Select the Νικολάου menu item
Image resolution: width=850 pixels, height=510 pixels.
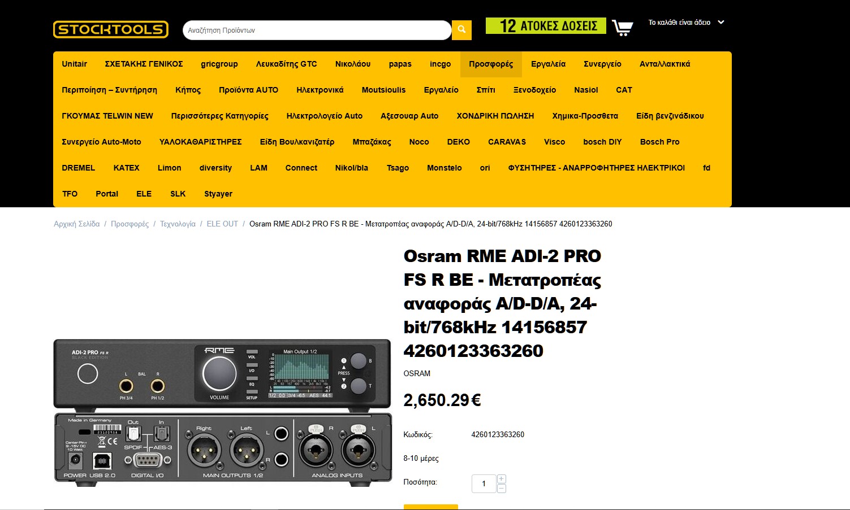pyautogui.click(x=353, y=64)
